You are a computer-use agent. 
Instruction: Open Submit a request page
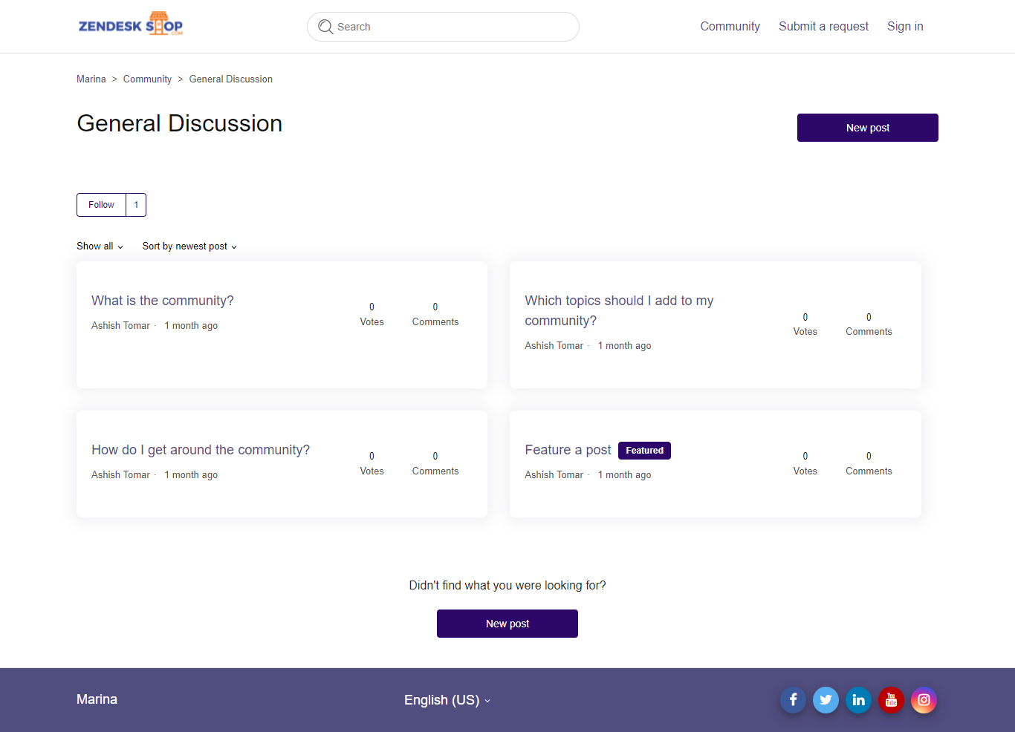pos(823,27)
